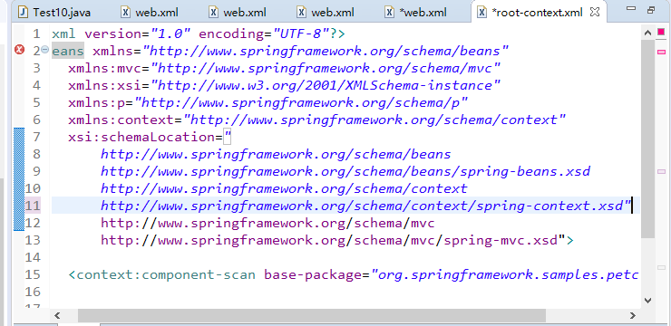Click line number 14 in the gutter
Viewport: 671px width, 326px height.
pos(33,258)
